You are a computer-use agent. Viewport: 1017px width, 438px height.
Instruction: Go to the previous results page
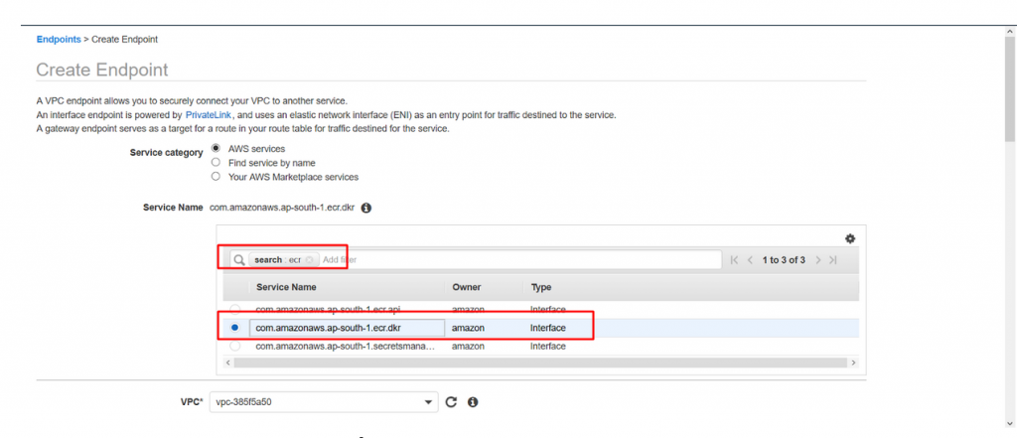(750, 260)
